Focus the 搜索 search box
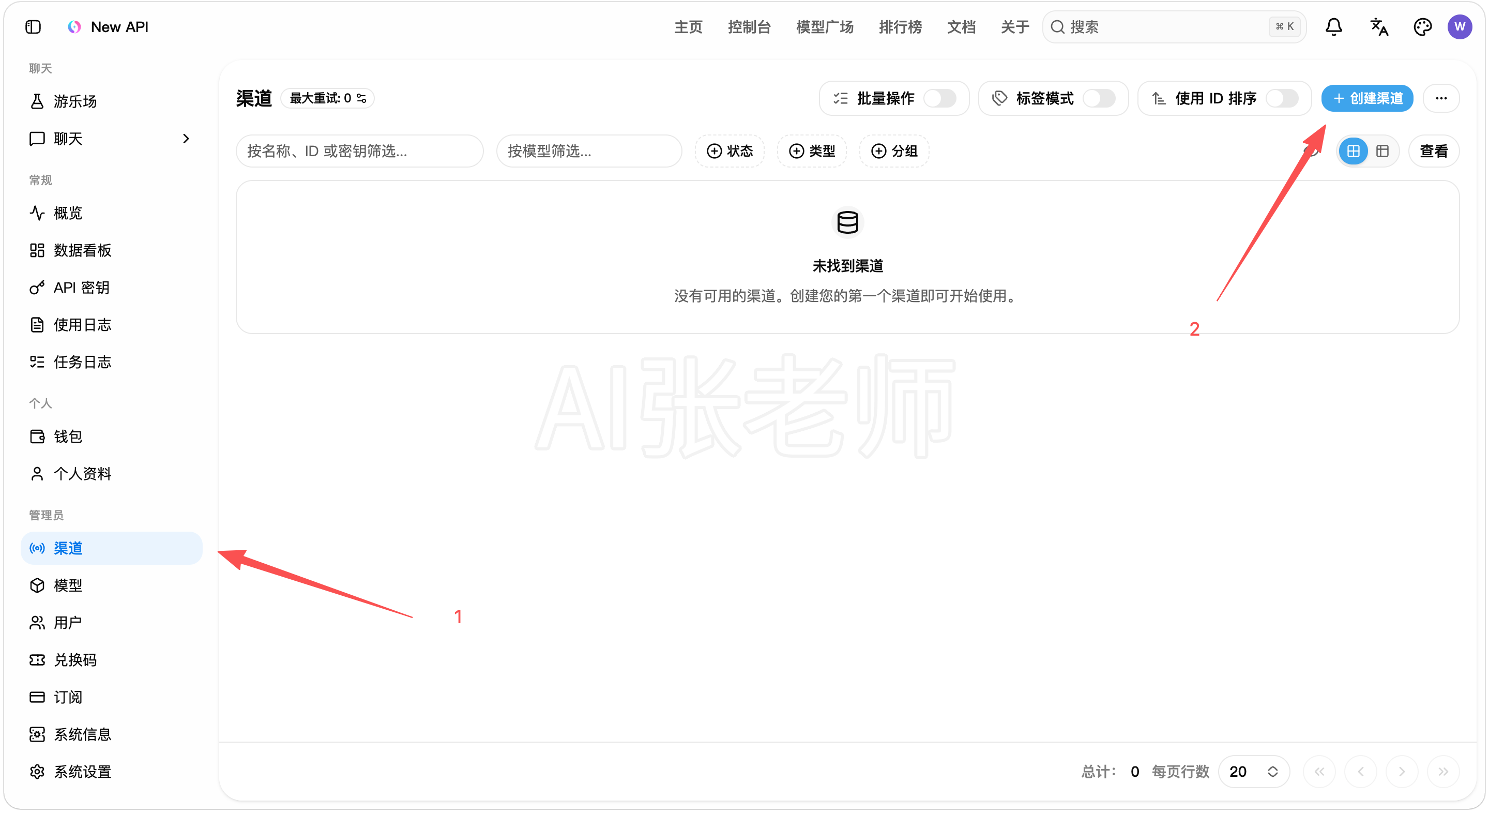The image size is (1489, 813). [x=1174, y=27]
